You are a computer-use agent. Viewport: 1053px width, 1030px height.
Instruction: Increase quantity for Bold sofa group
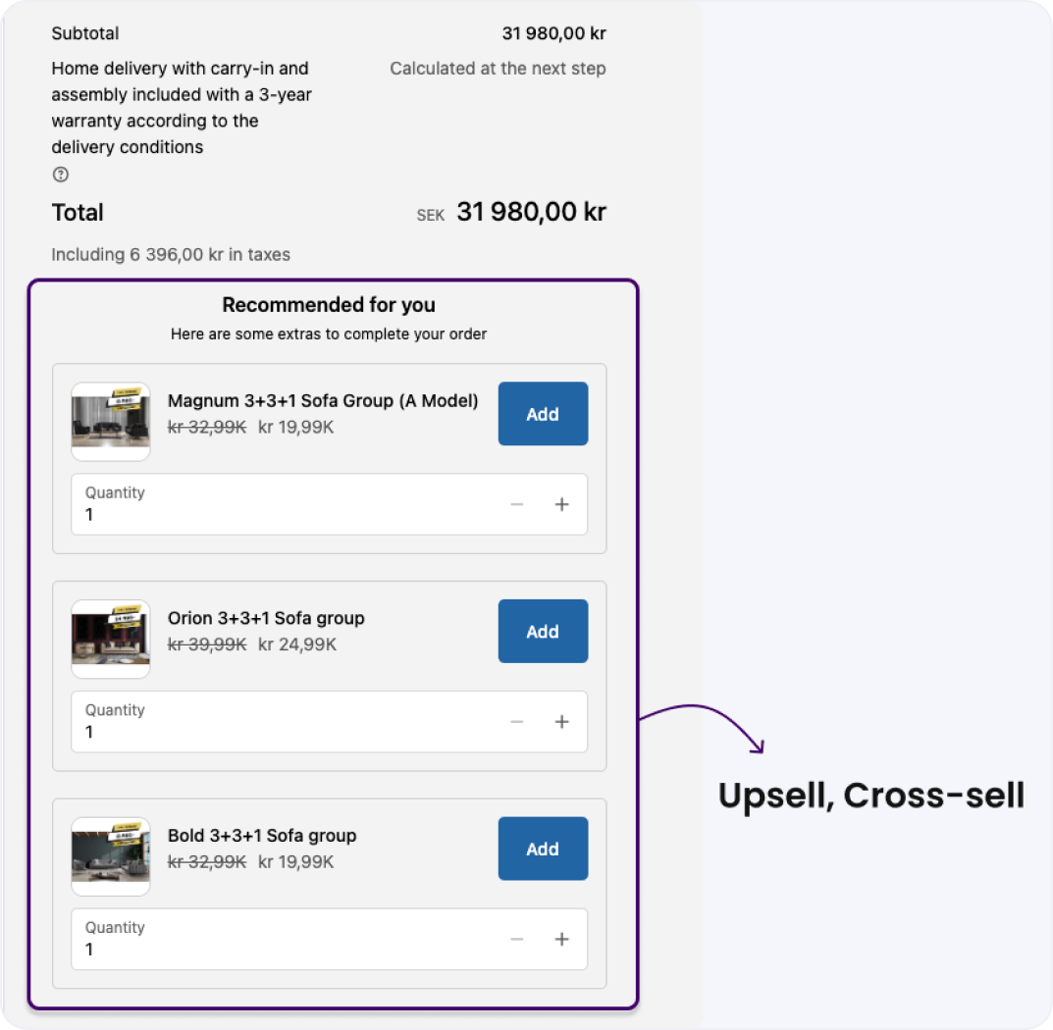tap(561, 940)
